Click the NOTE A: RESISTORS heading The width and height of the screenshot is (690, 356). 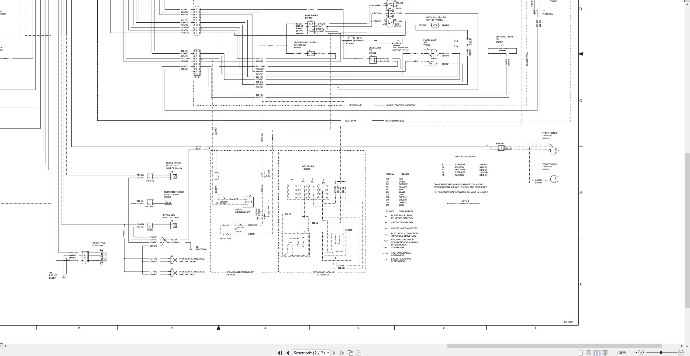(465, 157)
